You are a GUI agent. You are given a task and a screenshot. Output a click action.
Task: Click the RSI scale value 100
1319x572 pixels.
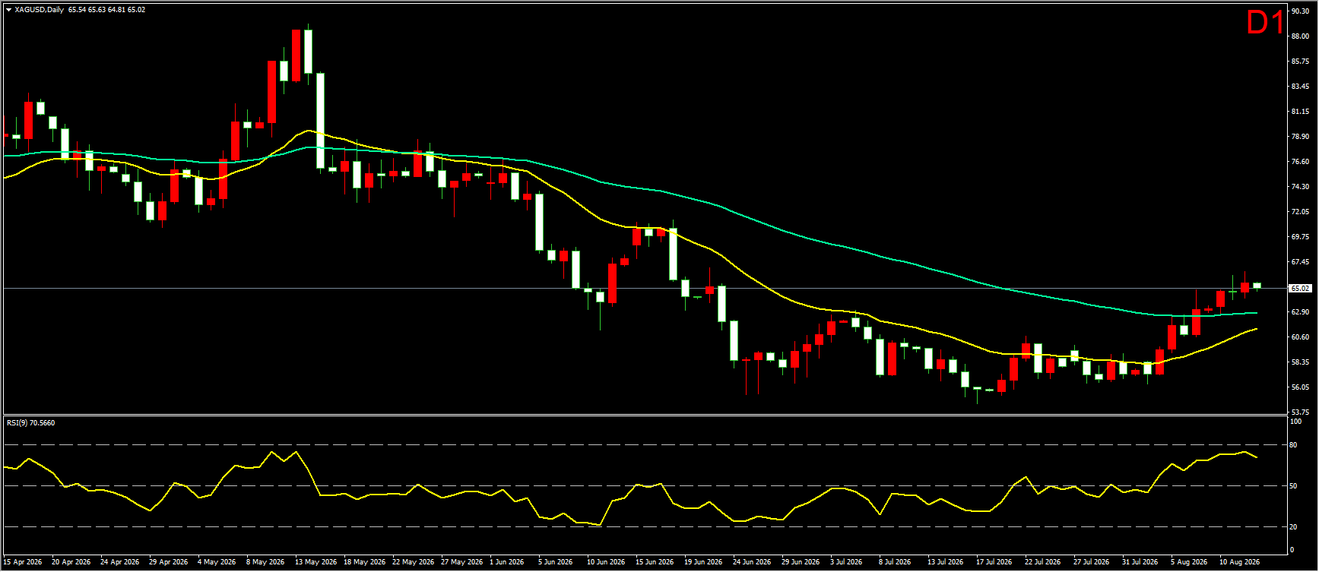tap(1296, 422)
